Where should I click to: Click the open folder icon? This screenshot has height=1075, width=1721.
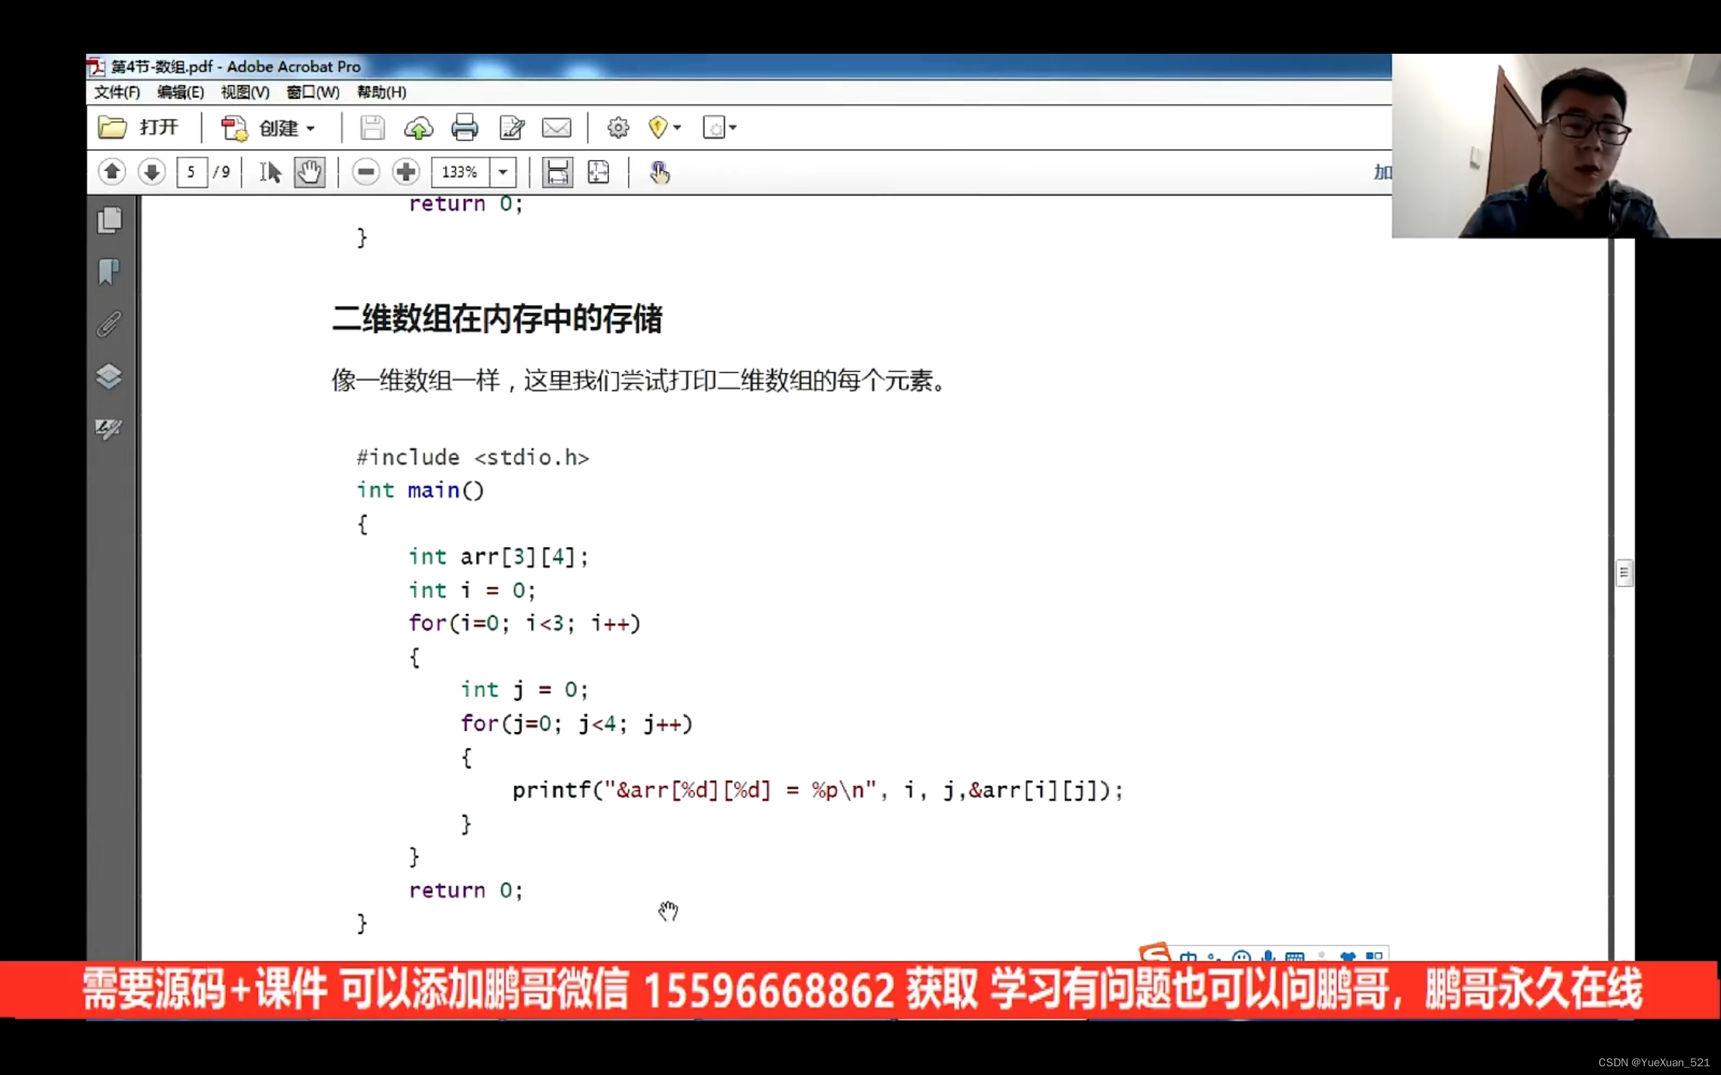coord(112,128)
